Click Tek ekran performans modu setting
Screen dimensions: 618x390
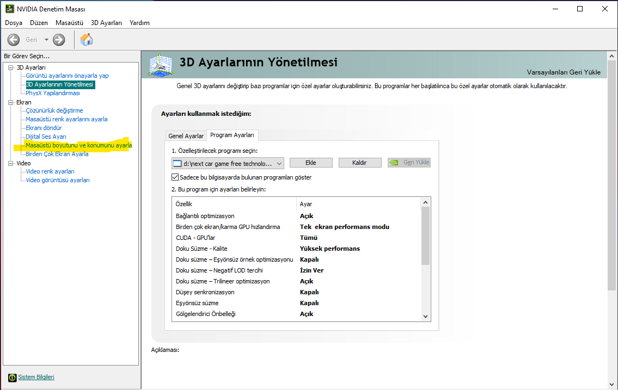tap(345, 227)
